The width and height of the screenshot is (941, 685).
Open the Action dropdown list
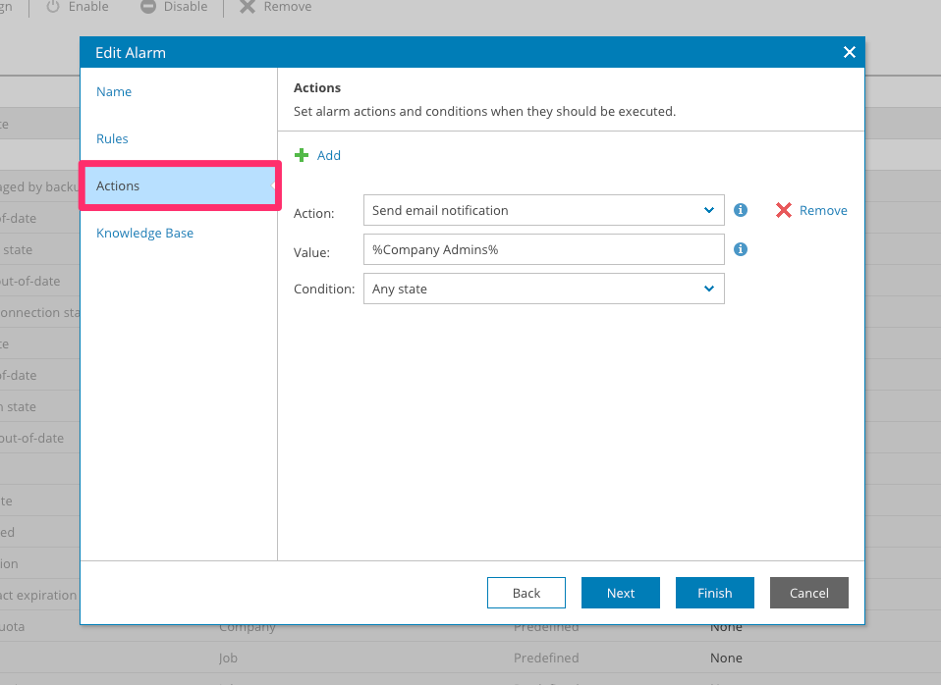pyautogui.click(x=543, y=210)
